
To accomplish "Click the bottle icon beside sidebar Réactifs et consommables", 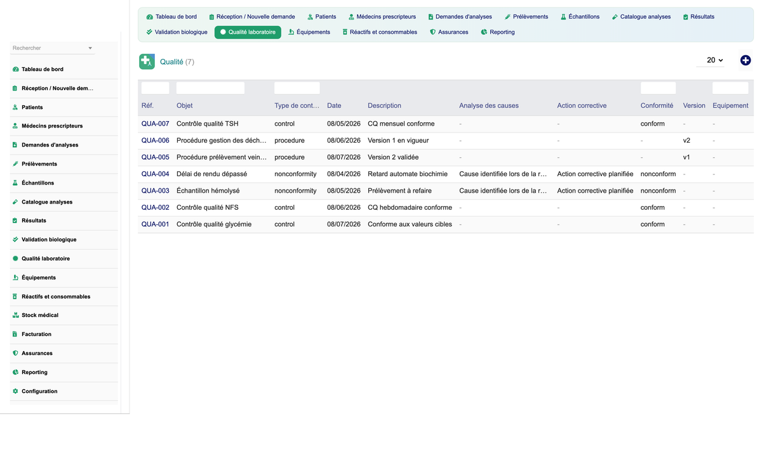I will point(15,297).
